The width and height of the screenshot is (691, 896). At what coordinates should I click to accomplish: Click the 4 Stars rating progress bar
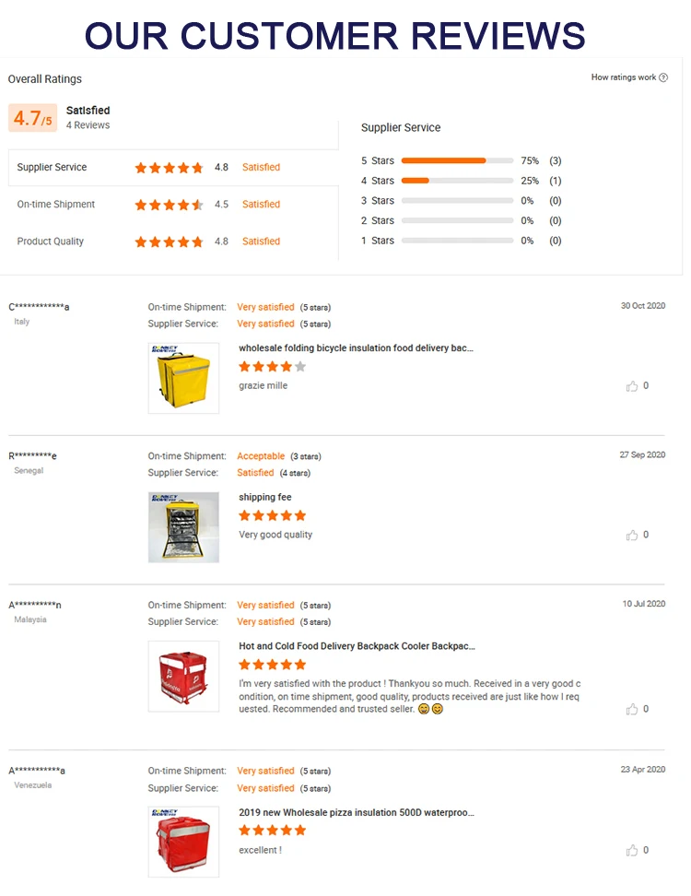pyautogui.click(x=457, y=181)
